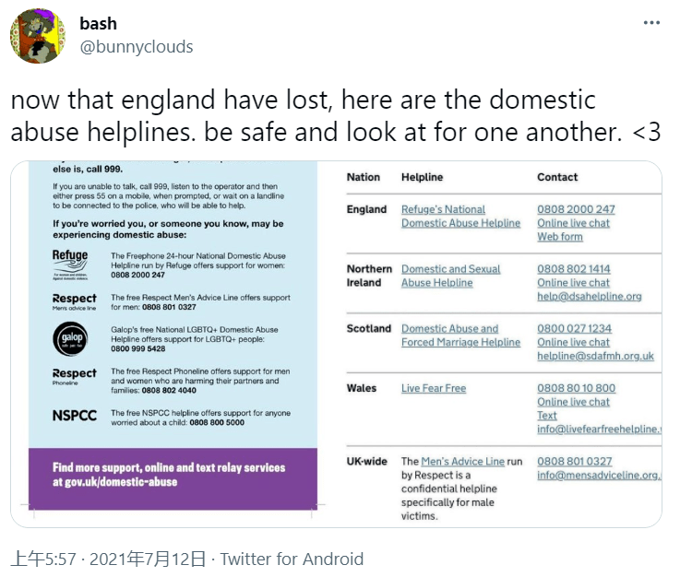Open the tweet's three-dot more menu
Viewport: 680px width, 577px height.
click(651, 24)
